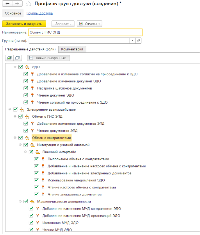Open the selected group folder via open-form icon
This screenshot has width=200, height=235.
138,40
